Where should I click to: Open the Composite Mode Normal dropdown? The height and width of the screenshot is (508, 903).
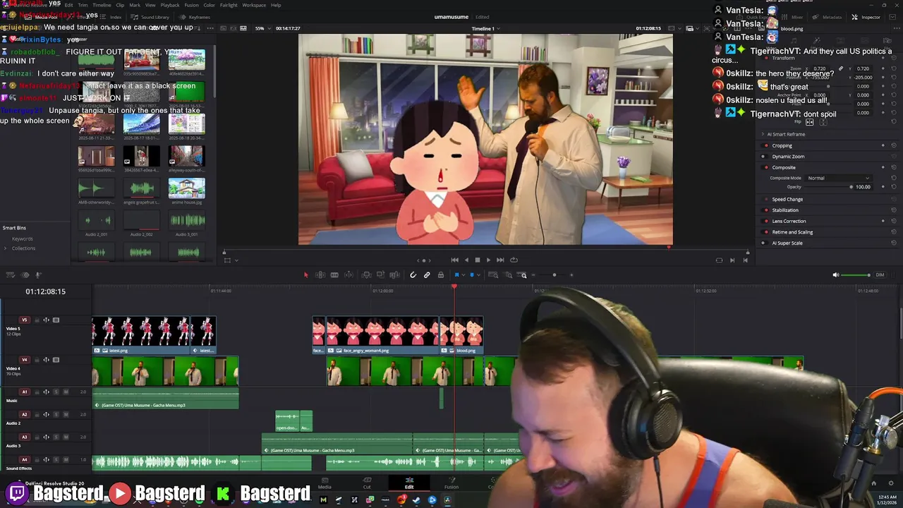pos(838,178)
